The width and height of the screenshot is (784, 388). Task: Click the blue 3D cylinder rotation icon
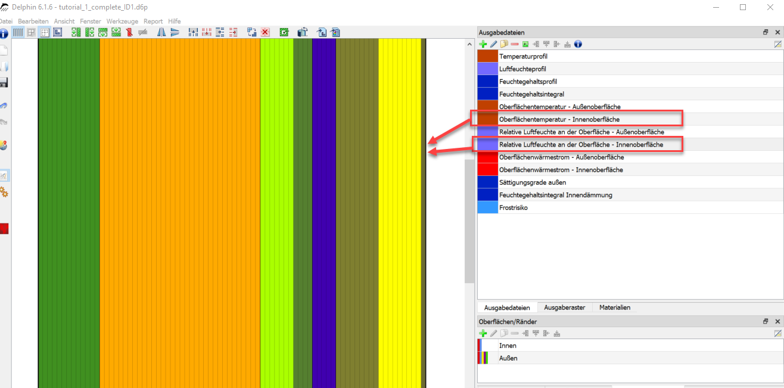(x=302, y=32)
